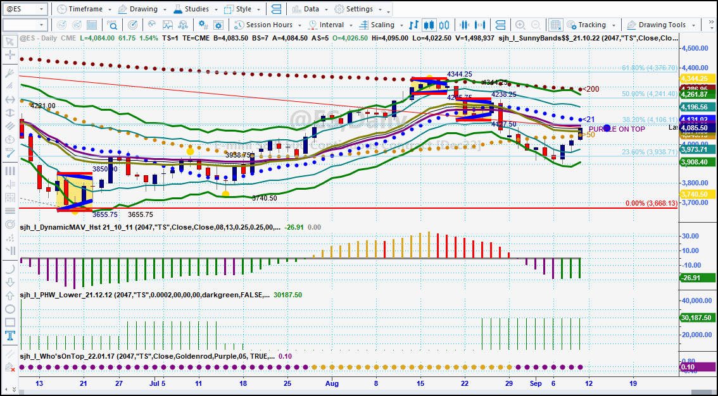The width and height of the screenshot is (718, 396).
Task: Toggle the grid removal button
Action: tap(556, 25)
